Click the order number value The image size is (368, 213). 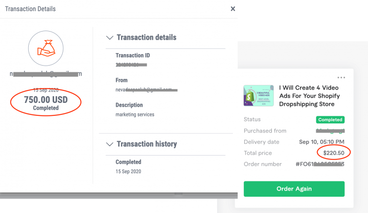(x=320, y=165)
